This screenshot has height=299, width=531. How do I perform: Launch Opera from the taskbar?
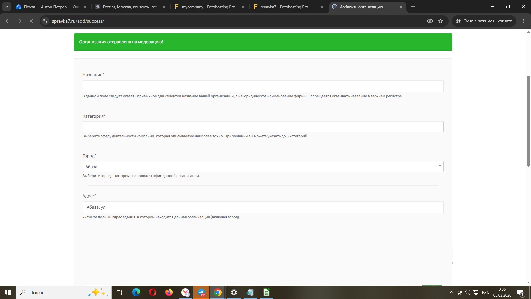(x=153, y=292)
